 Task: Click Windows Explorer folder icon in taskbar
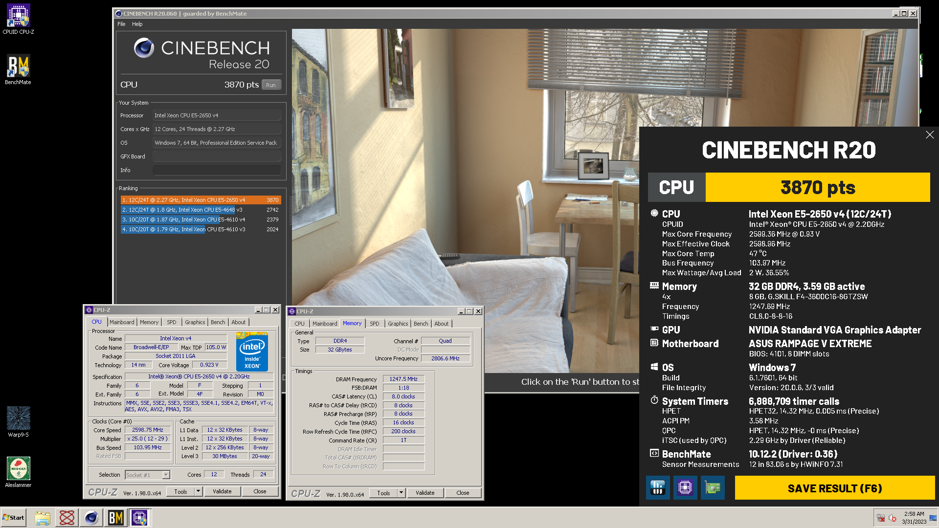pos(43,518)
